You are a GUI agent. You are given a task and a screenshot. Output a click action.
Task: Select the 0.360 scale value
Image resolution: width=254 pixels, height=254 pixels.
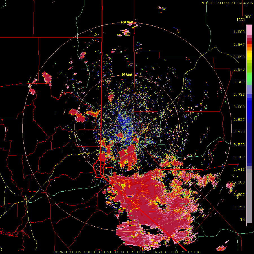click(x=239, y=182)
